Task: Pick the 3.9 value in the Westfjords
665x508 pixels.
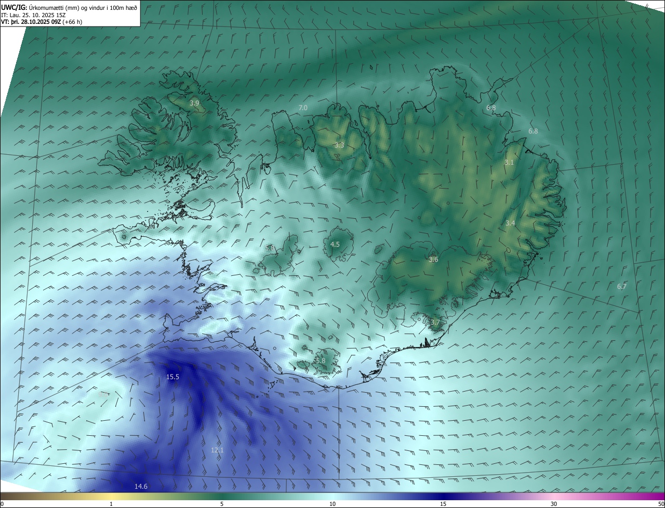Action: [x=194, y=103]
